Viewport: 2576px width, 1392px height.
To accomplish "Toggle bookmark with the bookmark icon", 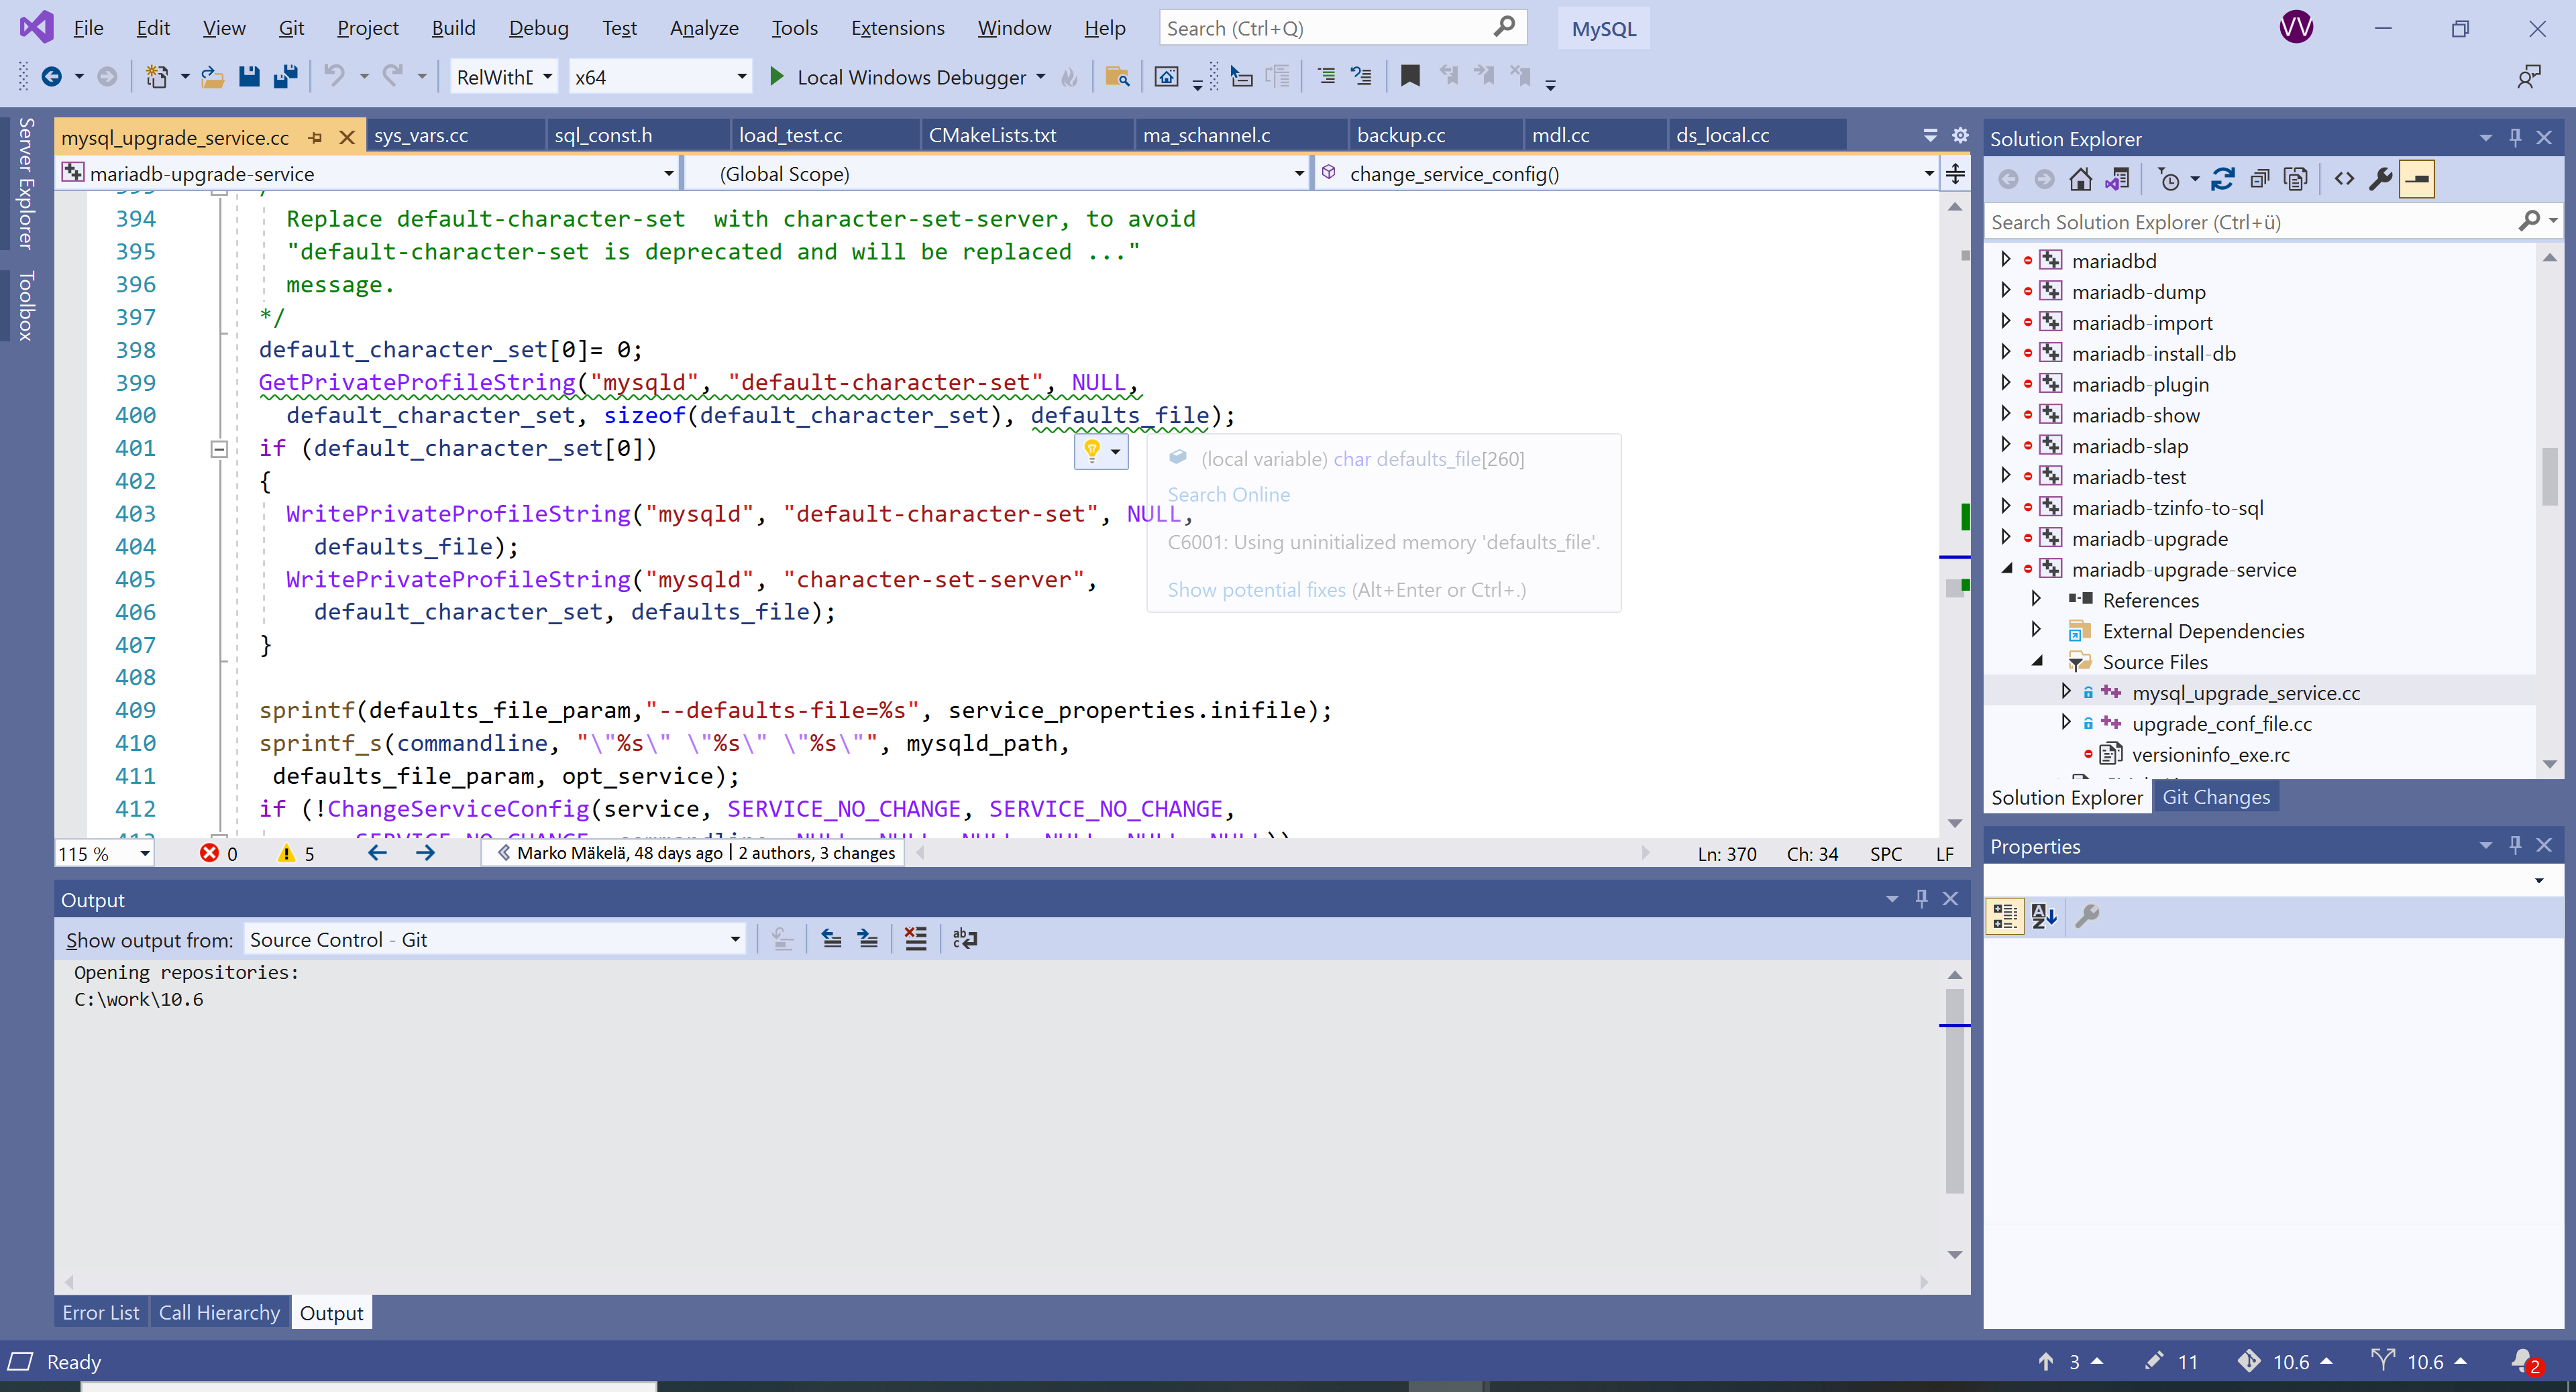I will pyautogui.click(x=1410, y=77).
